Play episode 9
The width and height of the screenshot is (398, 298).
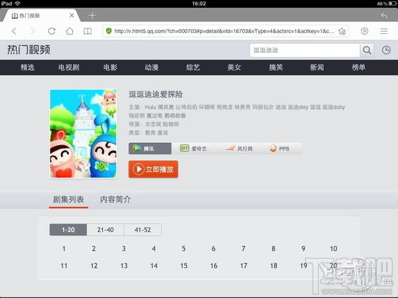pyautogui.click(x=304, y=248)
